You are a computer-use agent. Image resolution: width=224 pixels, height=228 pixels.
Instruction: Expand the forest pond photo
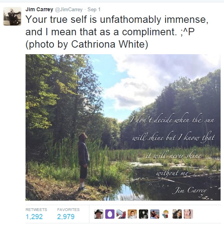pos(123,127)
